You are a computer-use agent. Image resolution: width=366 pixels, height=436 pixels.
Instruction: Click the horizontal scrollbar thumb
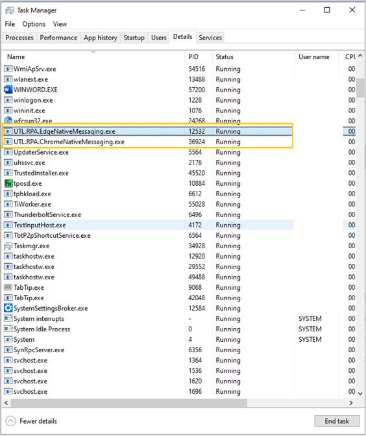128,403
